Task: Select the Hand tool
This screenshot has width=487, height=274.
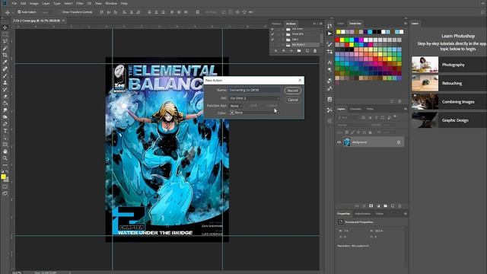Action: tap(5, 151)
